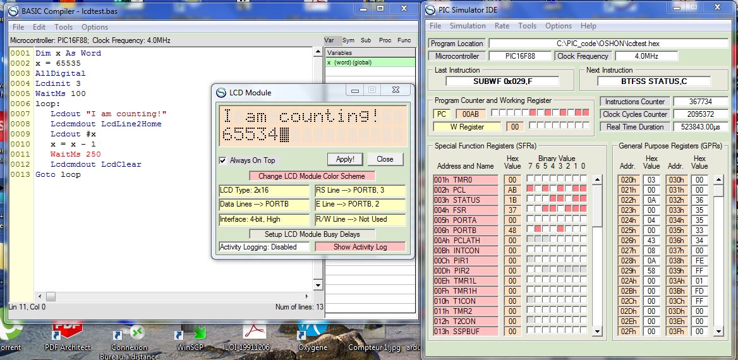Viewport: 738px width, 360px height.
Task: Toggle PORTB bit 7 box
Action: pos(530,229)
